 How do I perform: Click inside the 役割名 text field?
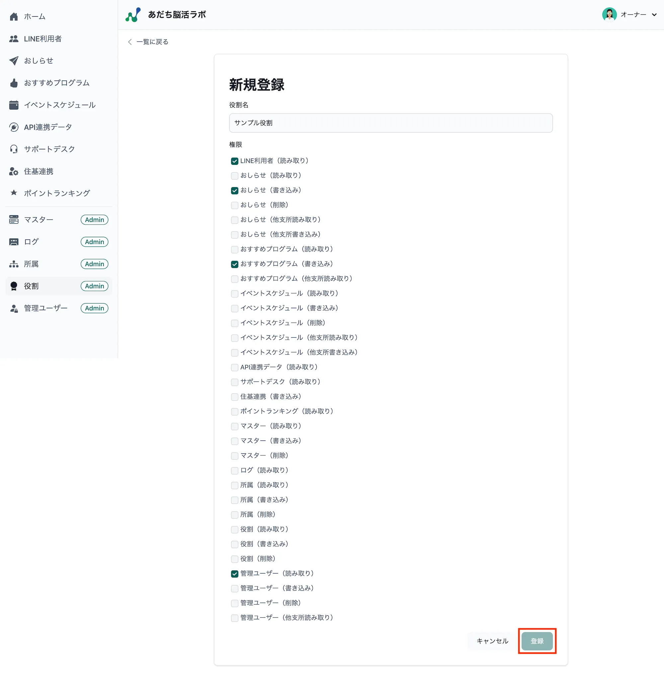[390, 123]
